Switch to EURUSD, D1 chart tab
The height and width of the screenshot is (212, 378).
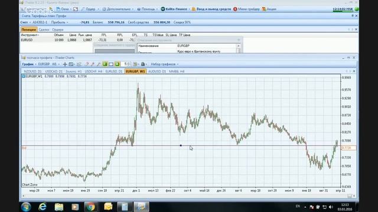coord(114,71)
